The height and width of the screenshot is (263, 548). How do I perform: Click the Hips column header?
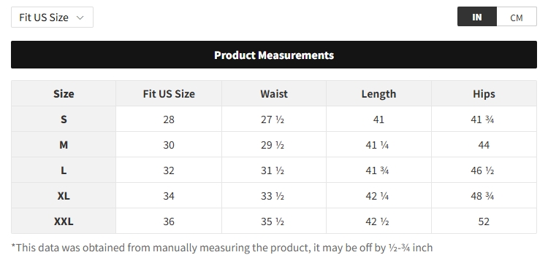click(484, 93)
